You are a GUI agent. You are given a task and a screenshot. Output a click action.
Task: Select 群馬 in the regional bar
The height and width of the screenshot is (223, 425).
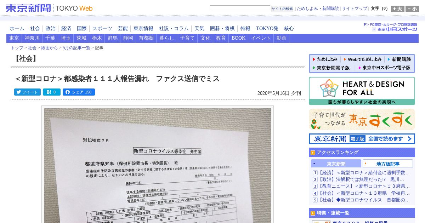pos(113,38)
